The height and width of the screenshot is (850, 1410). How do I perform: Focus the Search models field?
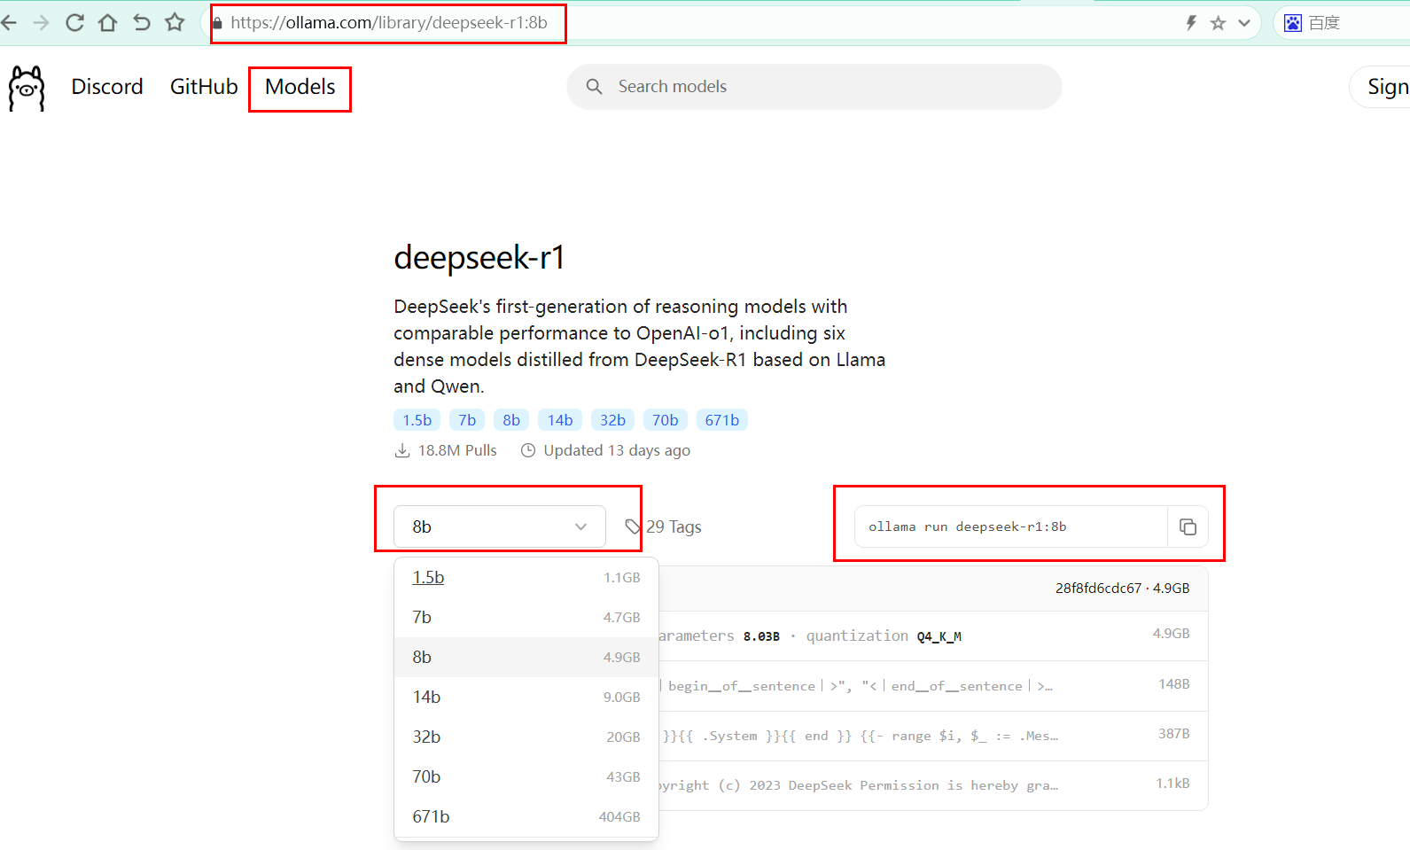pyautogui.click(x=814, y=87)
